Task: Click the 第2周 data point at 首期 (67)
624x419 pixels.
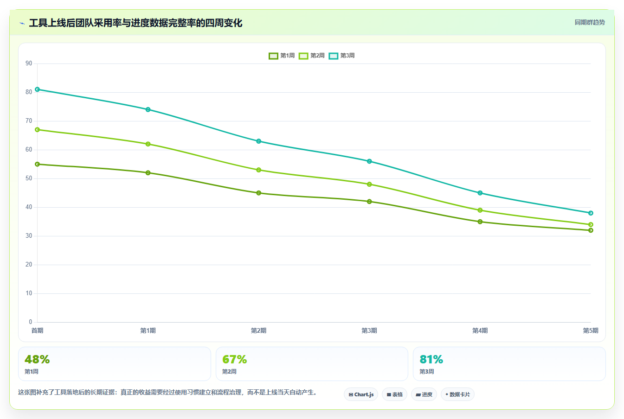Action: (x=37, y=130)
